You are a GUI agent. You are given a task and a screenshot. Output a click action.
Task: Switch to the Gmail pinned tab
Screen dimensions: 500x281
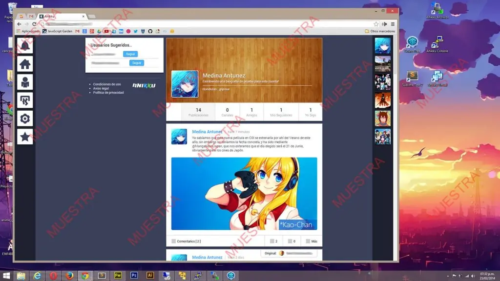[x=31, y=16]
